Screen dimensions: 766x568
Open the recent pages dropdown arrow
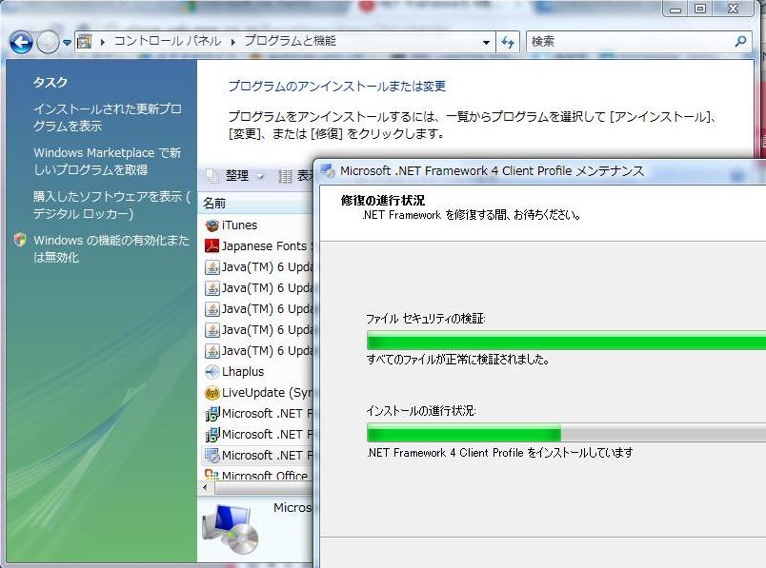(x=67, y=43)
